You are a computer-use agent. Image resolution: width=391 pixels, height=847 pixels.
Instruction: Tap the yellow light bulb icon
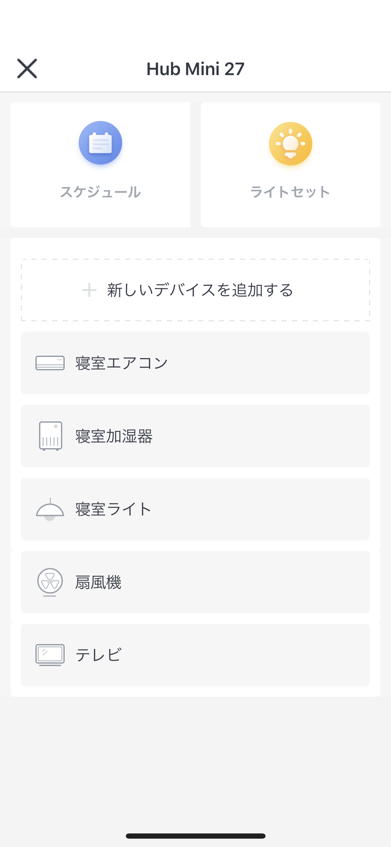(291, 144)
